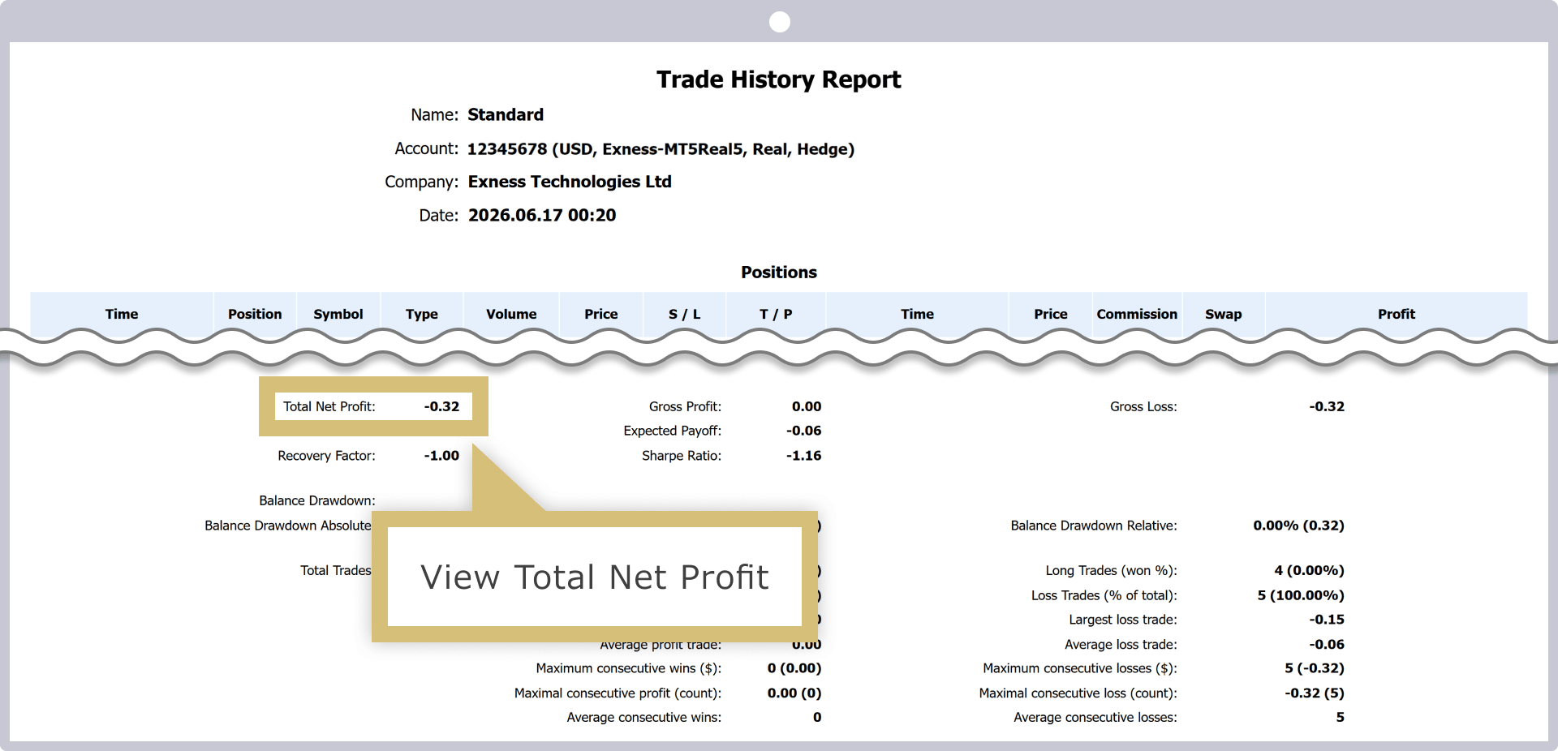Click the Largest loss trade value
Image resolution: width=1558 pixels, height=751 pixels.
point(1327,620)
